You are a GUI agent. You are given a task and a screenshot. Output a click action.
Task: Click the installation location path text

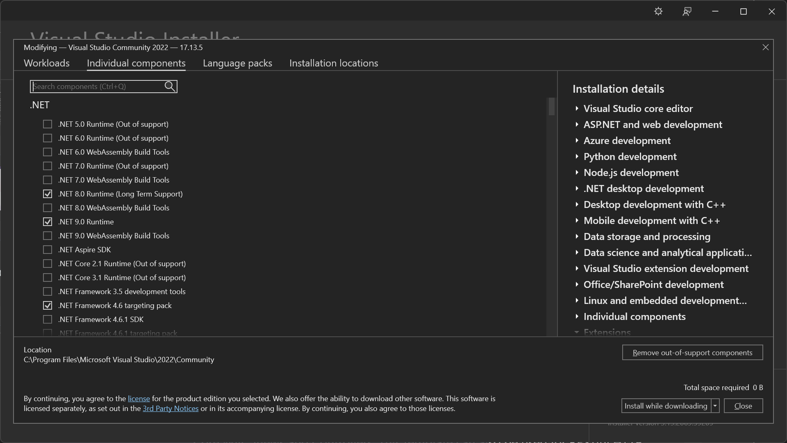click(x=119, y=360)
